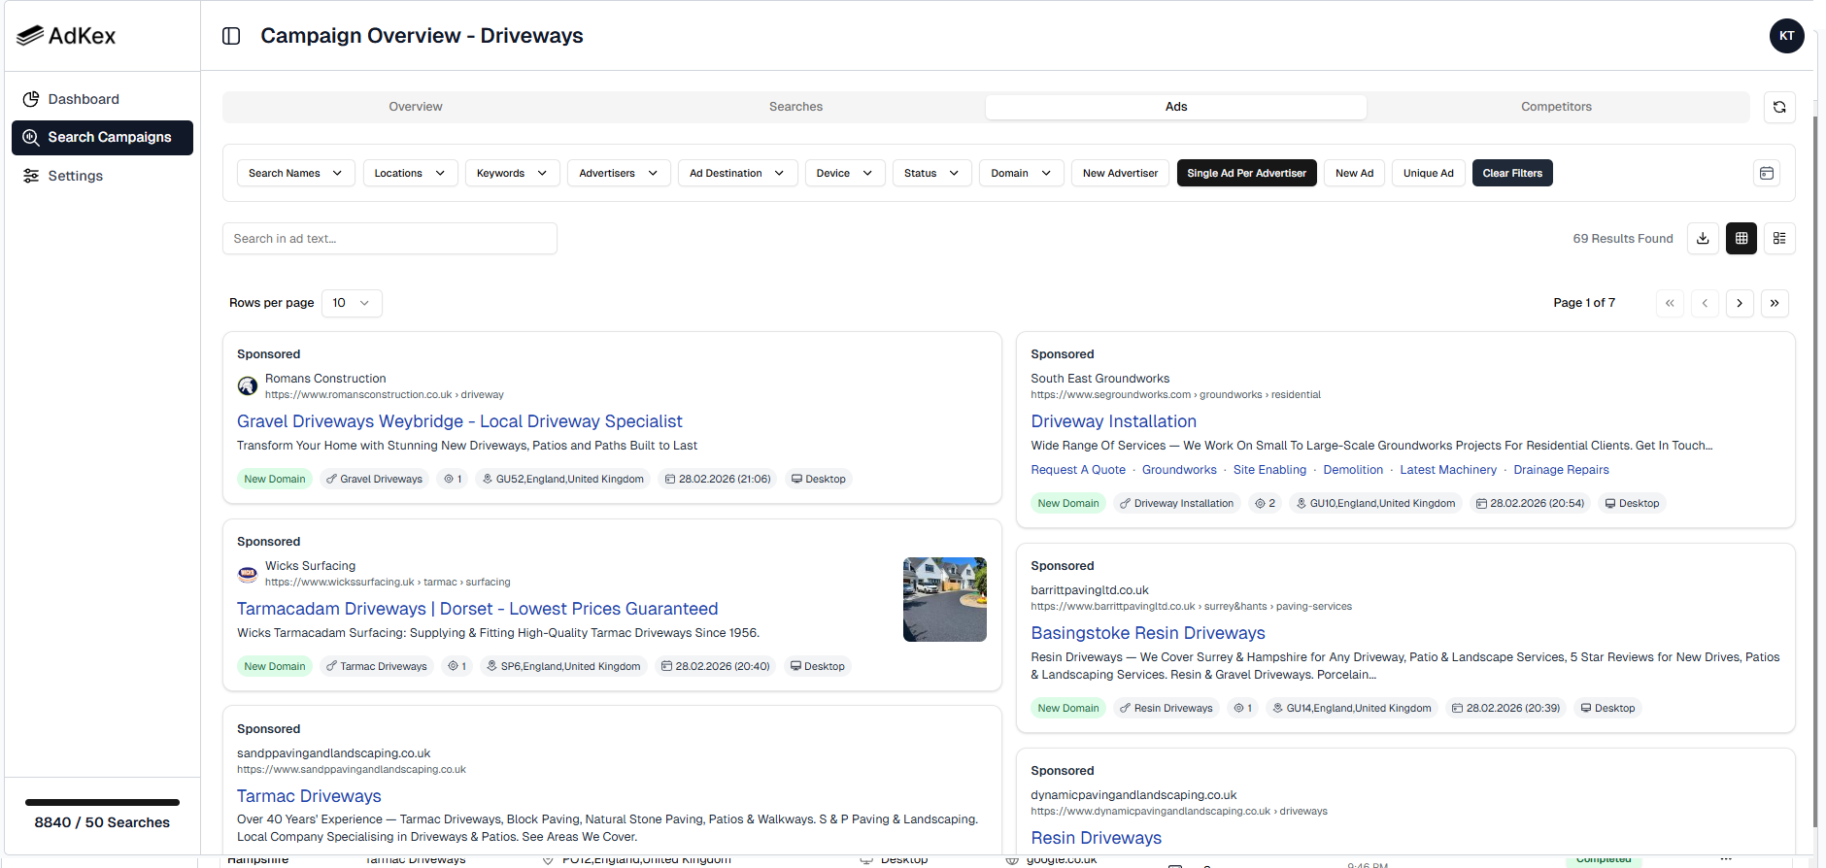The height and width of the screenshot is (868, 1826).
Task: Open the Keywords dropdown filter
Action: 512,173
